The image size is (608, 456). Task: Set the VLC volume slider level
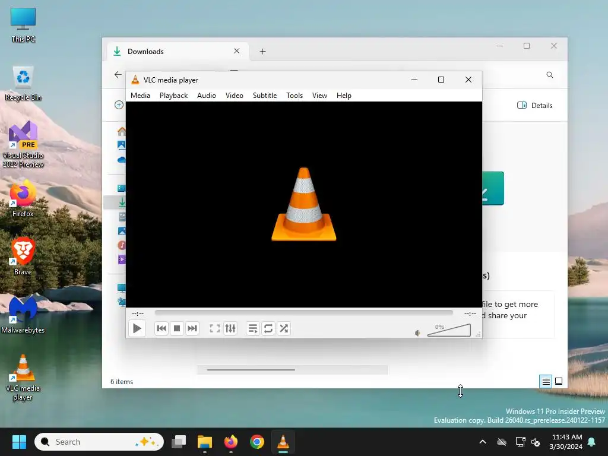[x=449, y=330]
